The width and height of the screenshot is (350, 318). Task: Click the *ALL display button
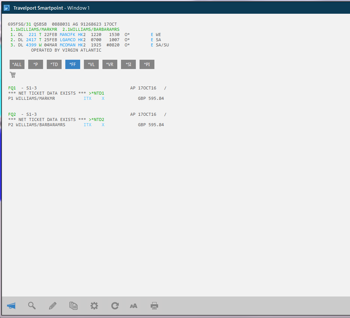pyautogui.click(x=17, y=64)
